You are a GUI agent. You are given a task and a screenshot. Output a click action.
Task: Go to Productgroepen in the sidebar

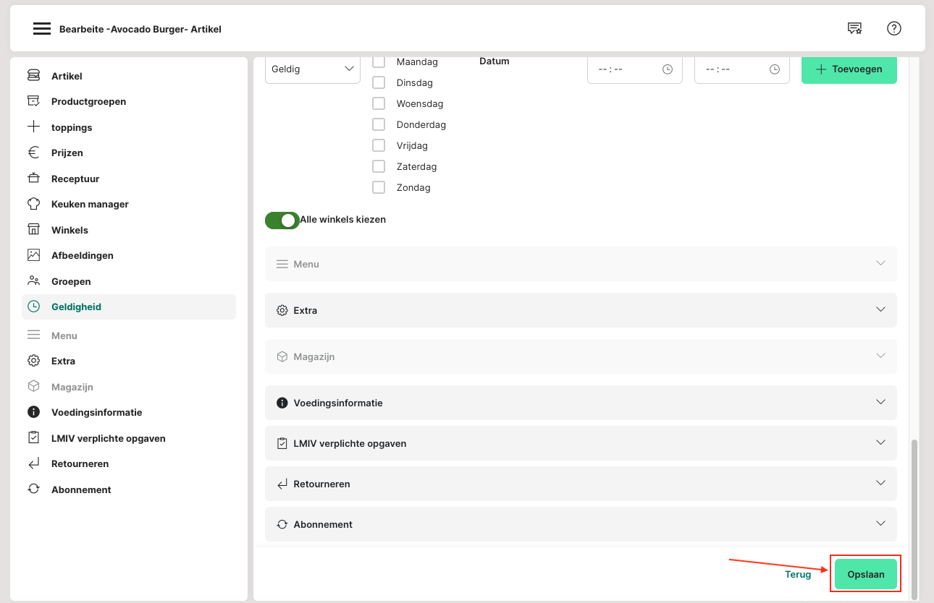coord(88,101)
